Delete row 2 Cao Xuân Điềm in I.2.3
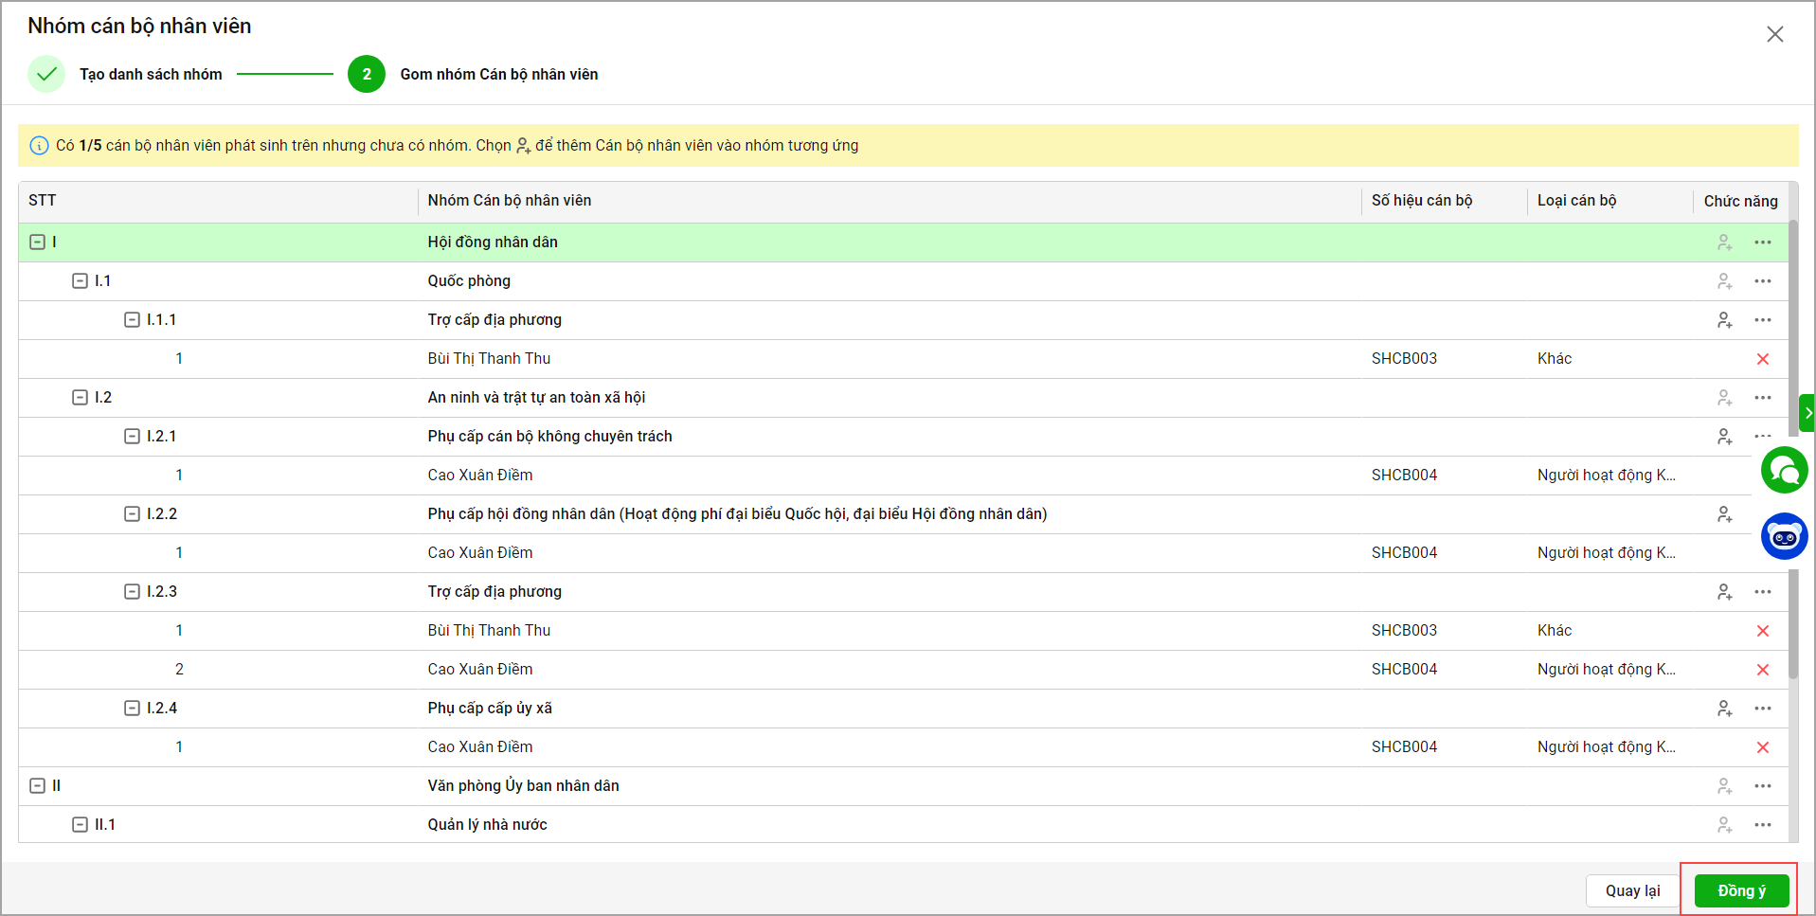Image resolution: width=1816 pixels, height=916 pixels. coord(1762,670)
